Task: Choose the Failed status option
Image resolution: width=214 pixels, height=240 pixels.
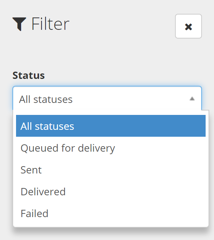Action: 111,213
